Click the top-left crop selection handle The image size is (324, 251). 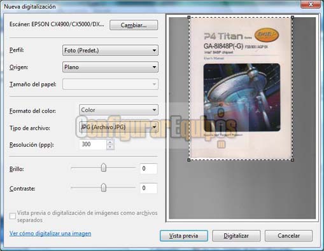click(189, 17)
